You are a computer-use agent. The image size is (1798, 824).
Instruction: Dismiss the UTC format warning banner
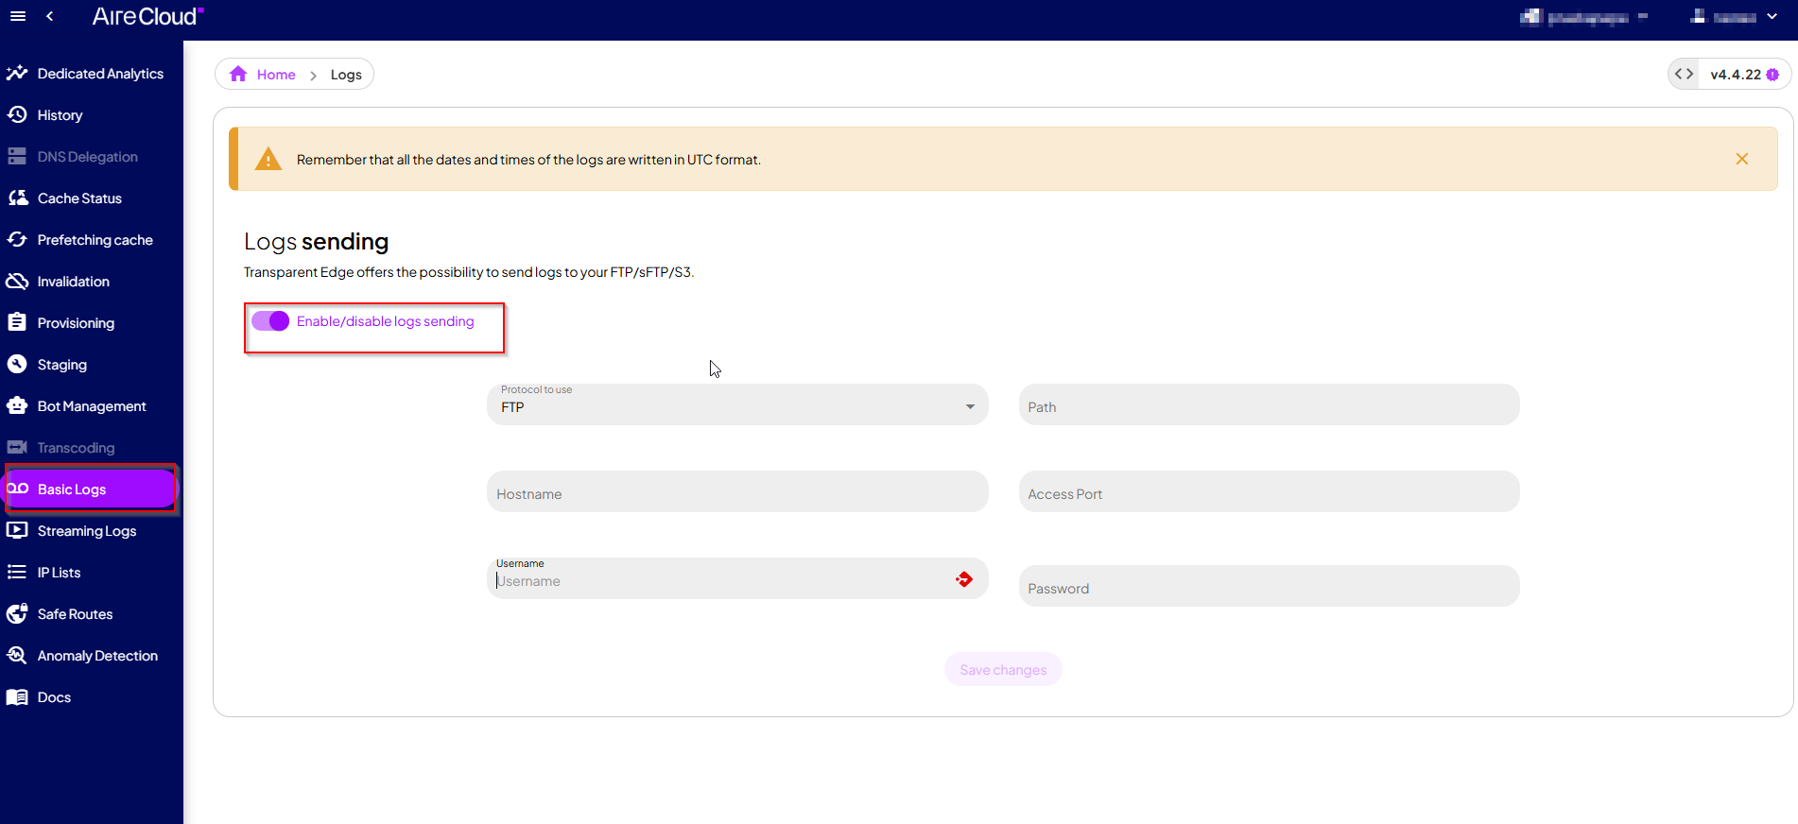pyautogui.click(x=1742, y=159)
